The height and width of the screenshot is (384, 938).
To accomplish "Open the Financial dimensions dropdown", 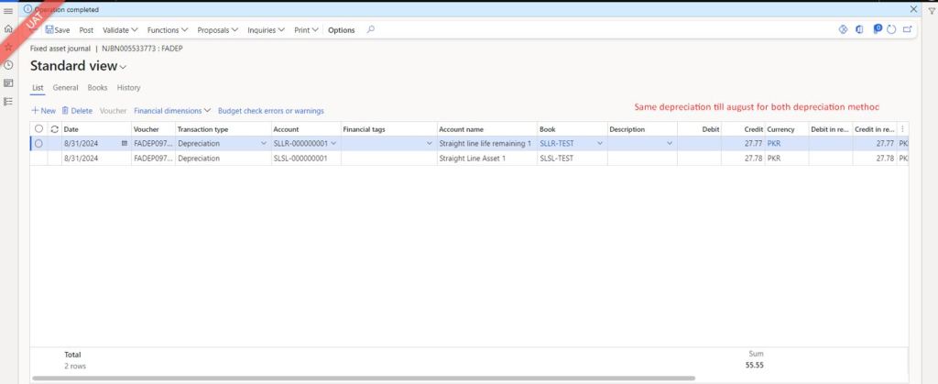I will tap(172, 111).
